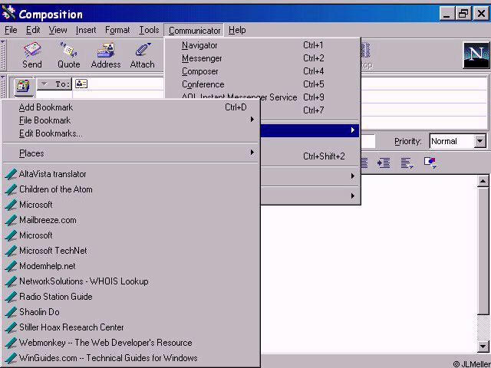Choose Composer from the Communicator menu
Screen dimensions: 491x368
(262, 71)
